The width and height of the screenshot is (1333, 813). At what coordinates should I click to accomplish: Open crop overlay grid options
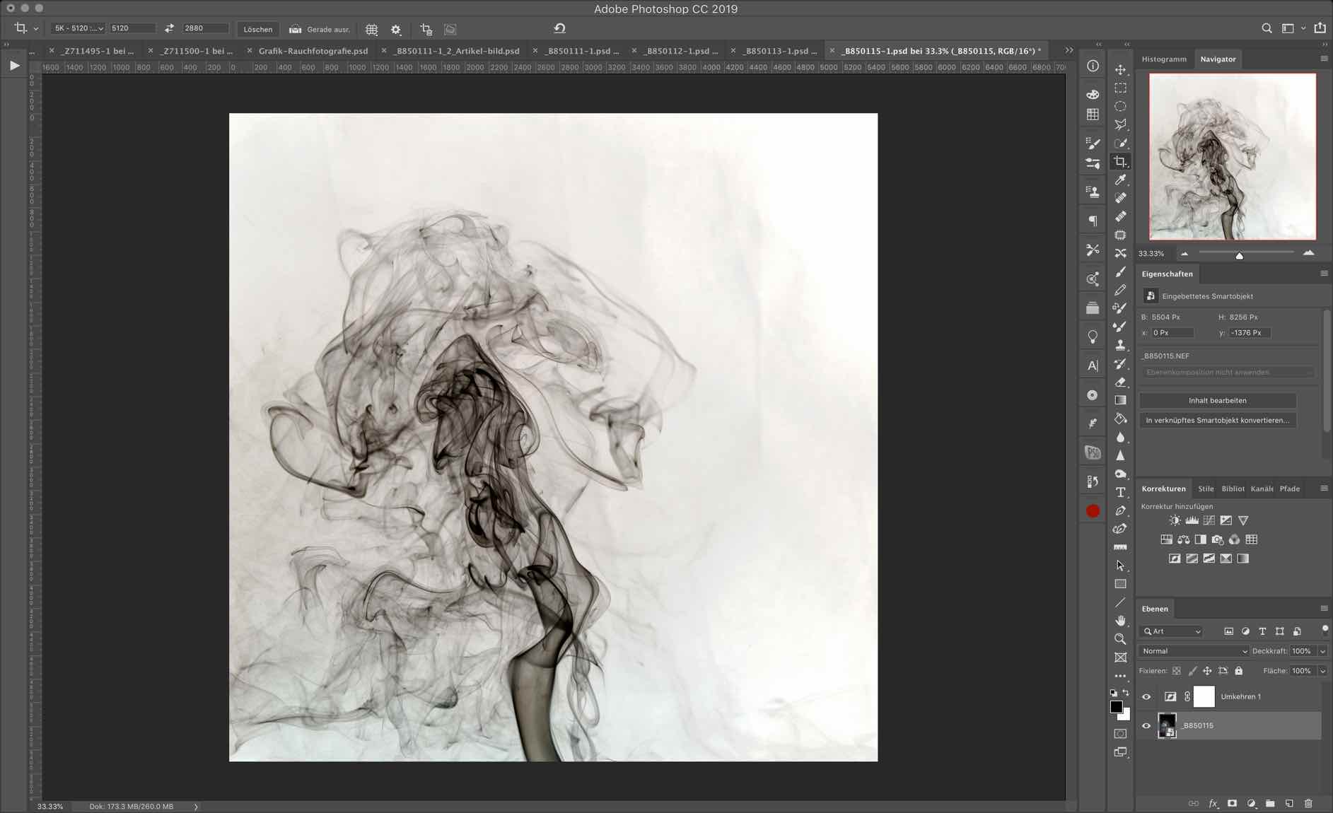click(x=371, y=30)
